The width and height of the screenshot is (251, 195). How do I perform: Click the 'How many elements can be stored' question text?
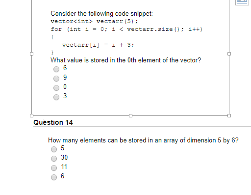click(143, 140)
